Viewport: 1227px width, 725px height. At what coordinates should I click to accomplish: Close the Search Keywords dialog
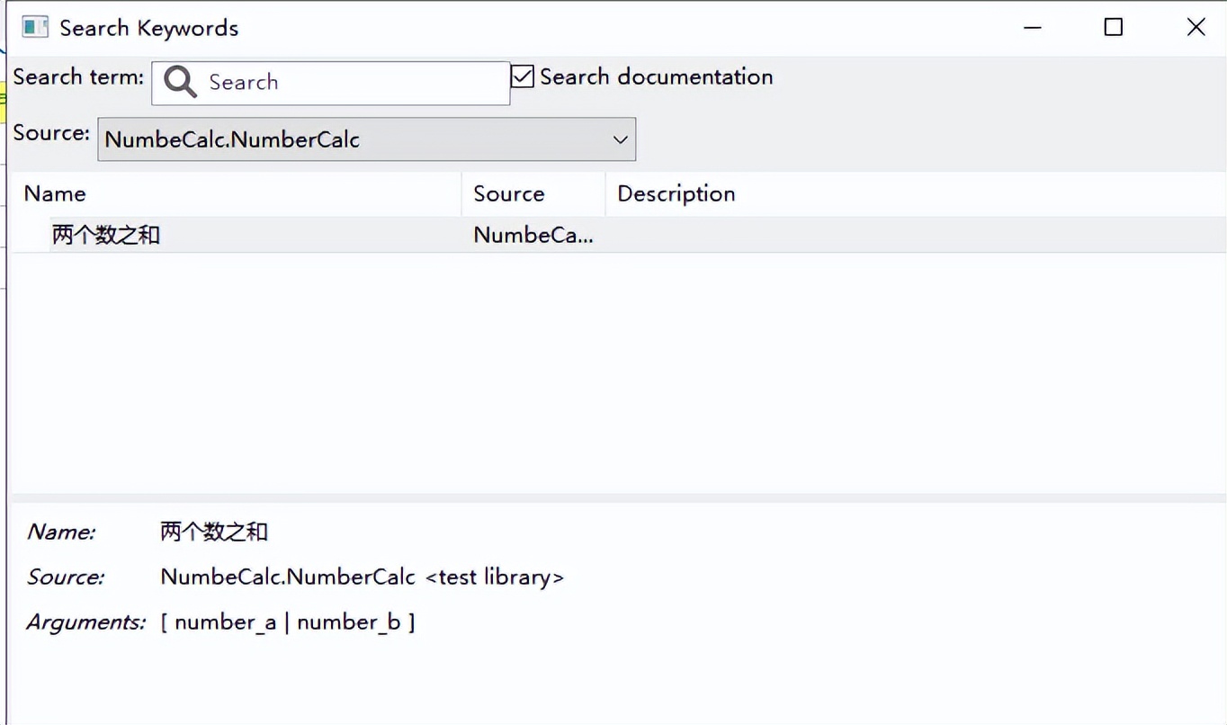(1196, 27)
